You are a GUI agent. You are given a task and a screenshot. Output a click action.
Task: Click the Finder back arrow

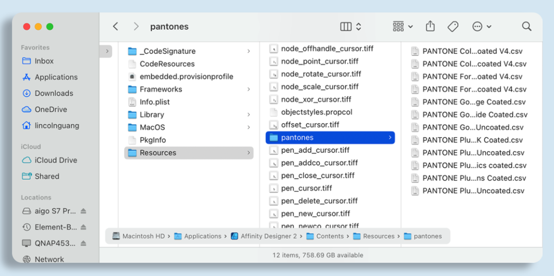tap(115, 26)
